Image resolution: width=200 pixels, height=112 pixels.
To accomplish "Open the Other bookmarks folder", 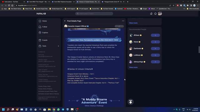I will point(192,9).
